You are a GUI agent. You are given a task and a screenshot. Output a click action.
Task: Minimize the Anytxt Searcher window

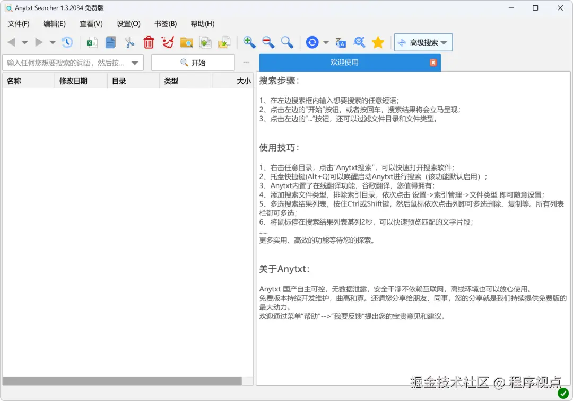pos(511,8)
